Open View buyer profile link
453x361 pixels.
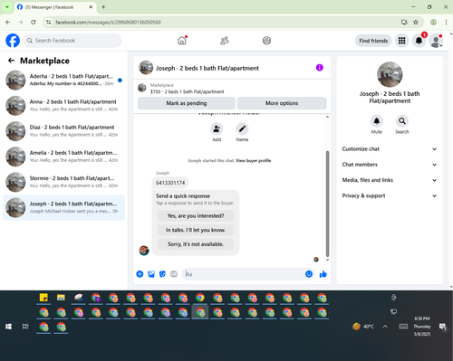pos(253,160)
